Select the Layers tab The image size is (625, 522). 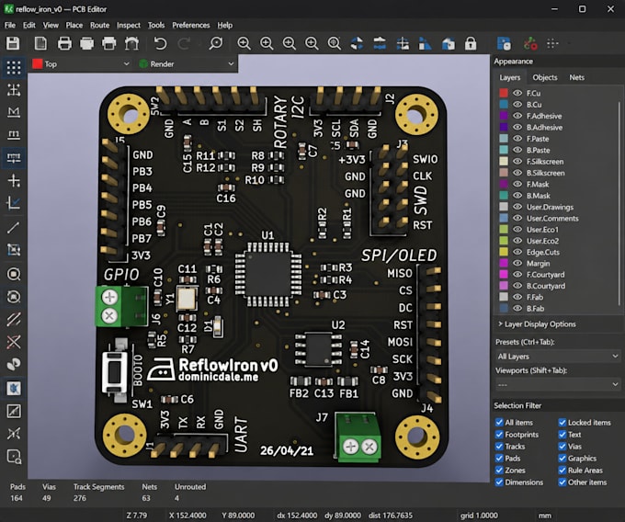click(x=510, y=77)
